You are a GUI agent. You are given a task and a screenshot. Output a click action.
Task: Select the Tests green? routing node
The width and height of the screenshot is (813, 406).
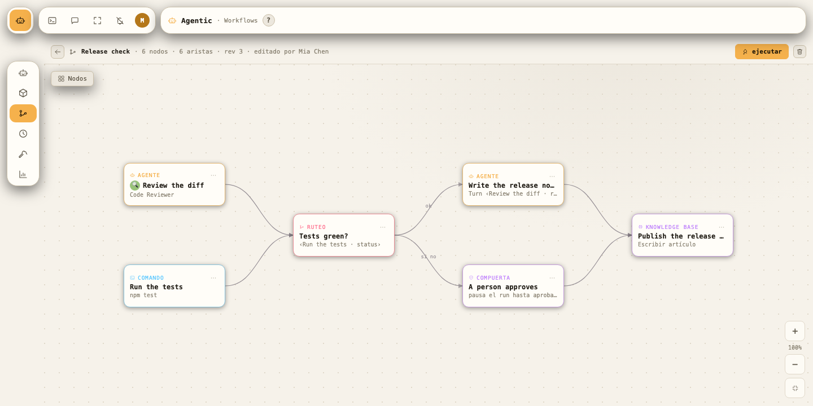tap(344, 235)
